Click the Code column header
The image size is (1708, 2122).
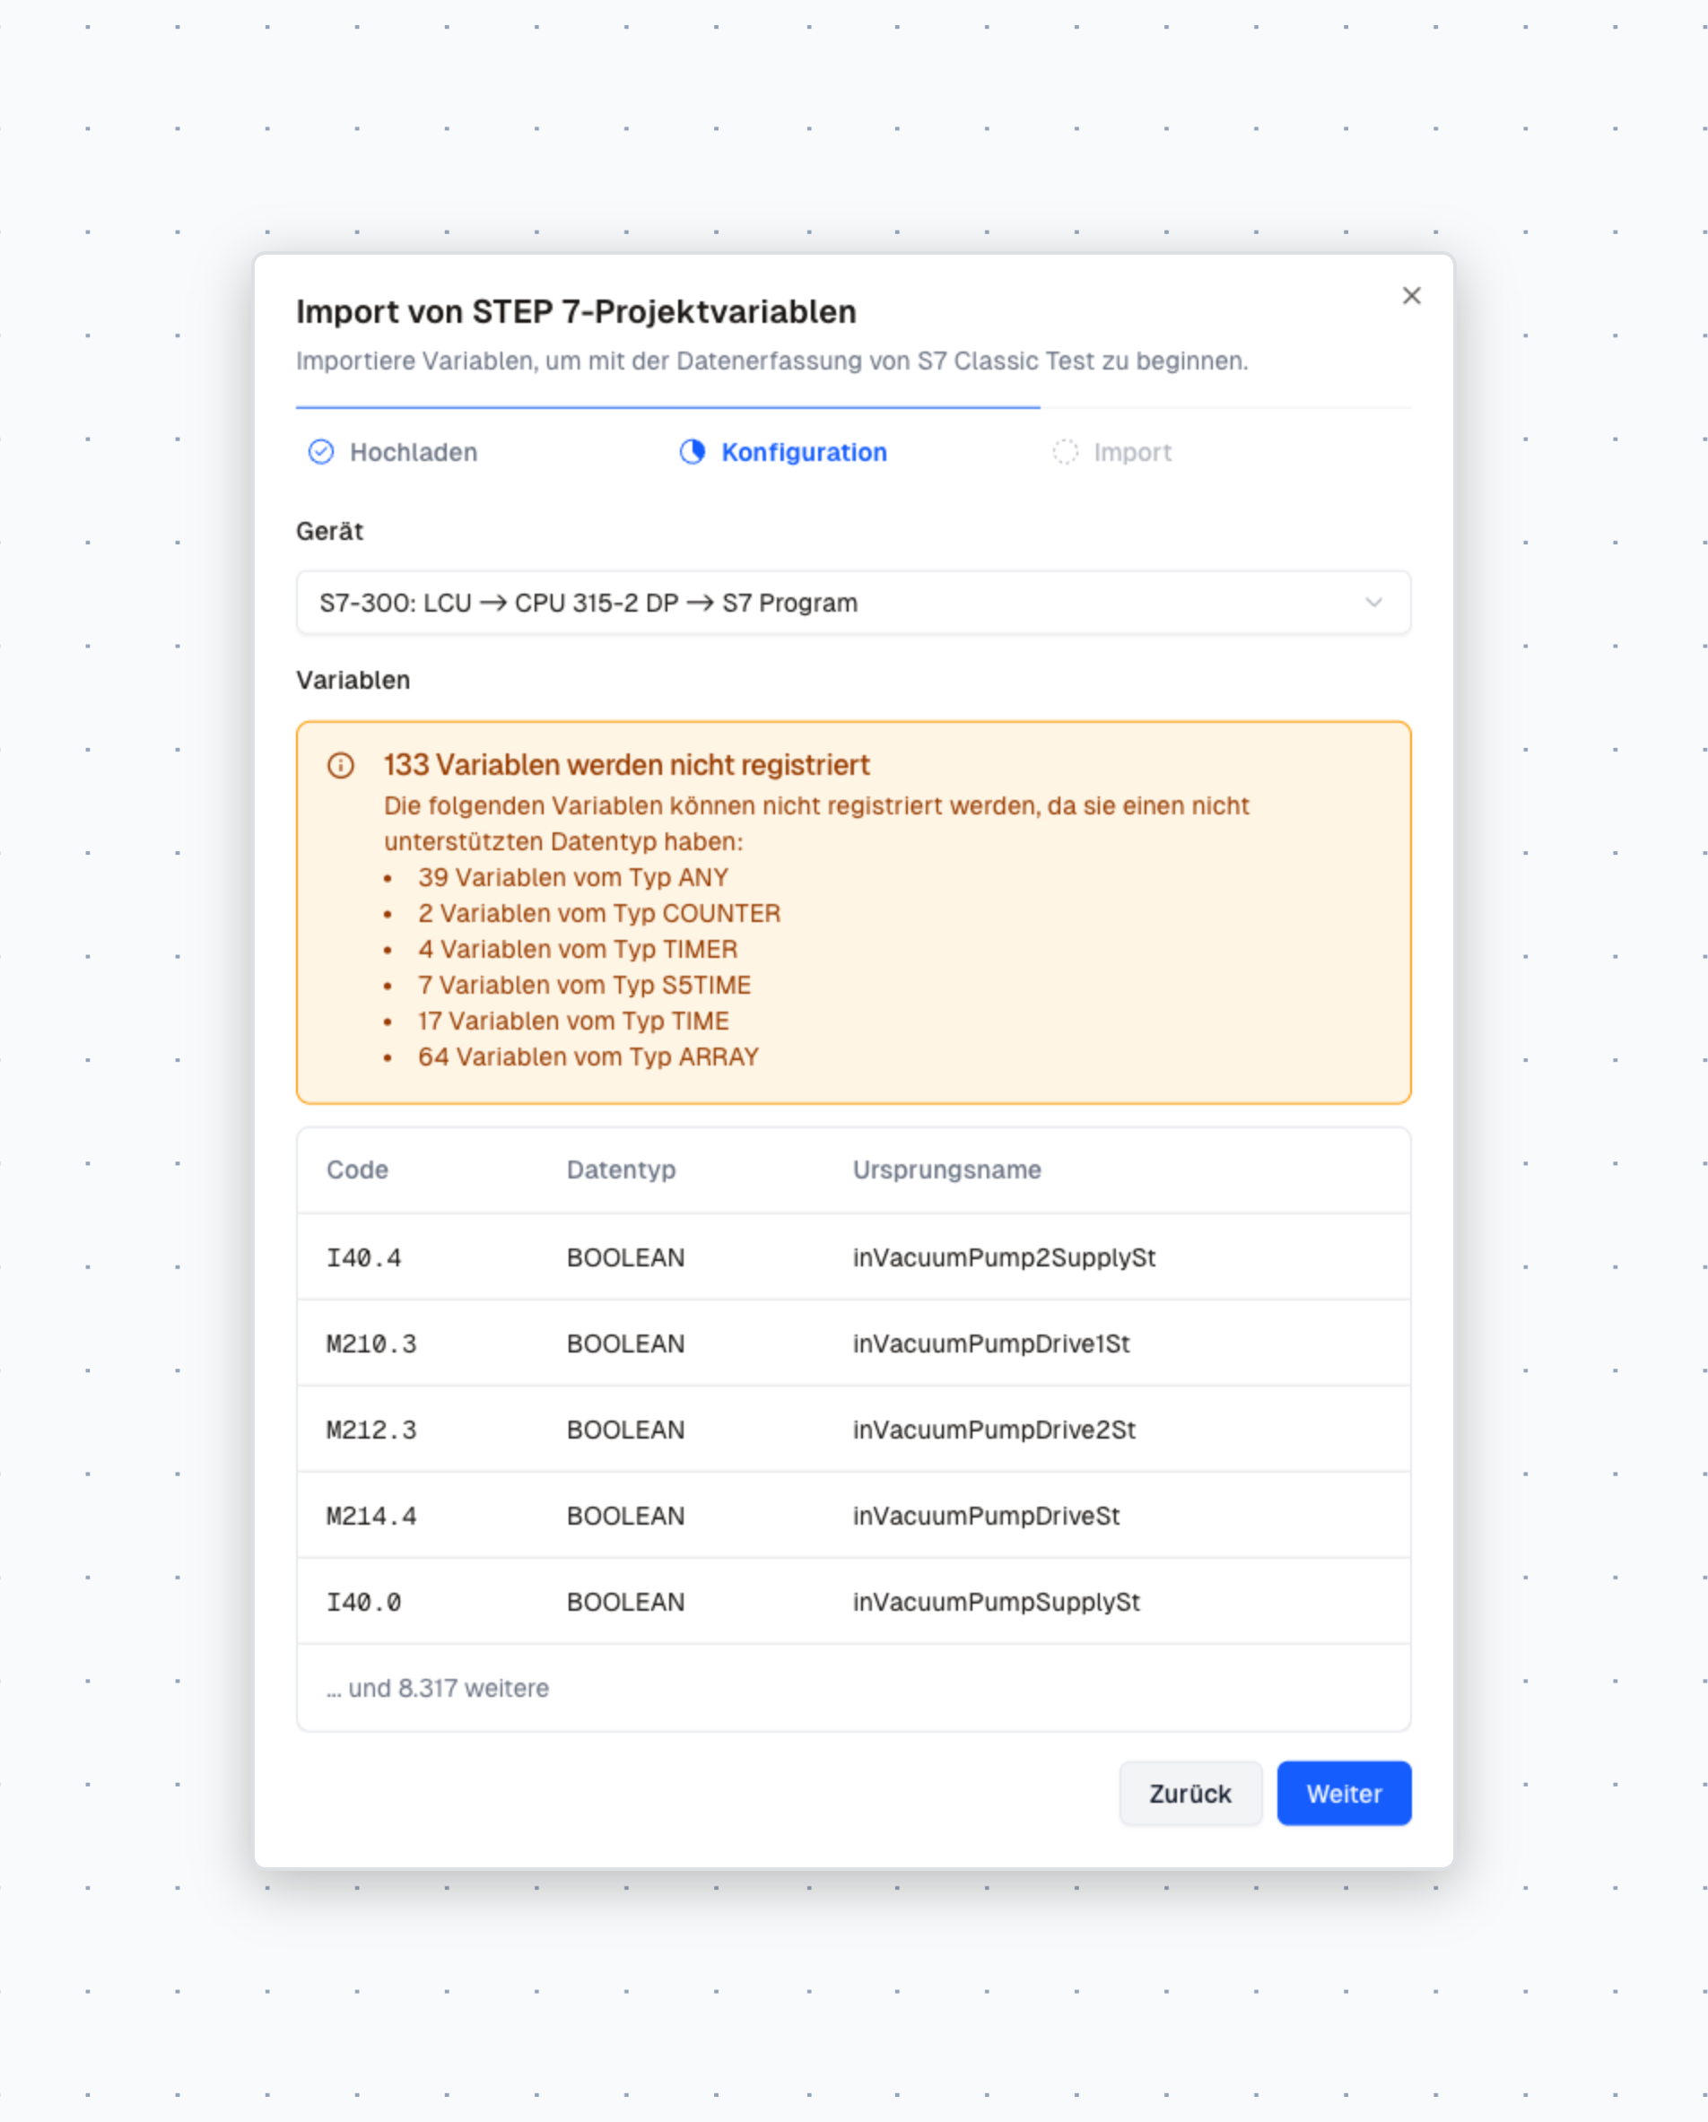point(357,1170)
